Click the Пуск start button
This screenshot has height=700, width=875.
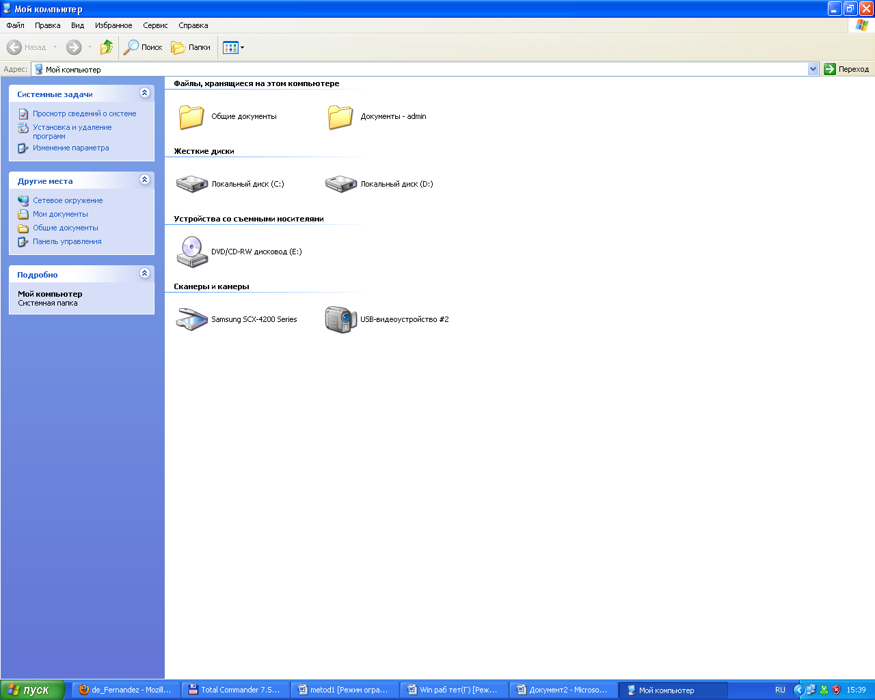coord(33,690)
